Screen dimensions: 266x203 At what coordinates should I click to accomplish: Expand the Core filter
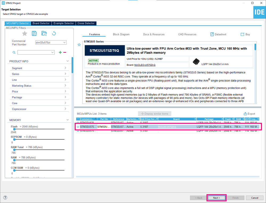point(66,103)
